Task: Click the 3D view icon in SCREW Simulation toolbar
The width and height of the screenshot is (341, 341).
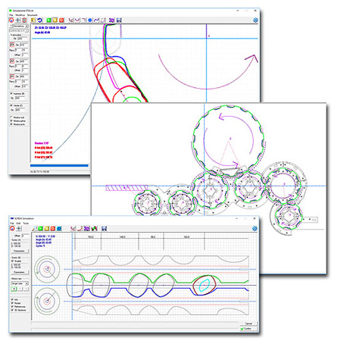Action: pyautogui.click(x=86, y=229)
